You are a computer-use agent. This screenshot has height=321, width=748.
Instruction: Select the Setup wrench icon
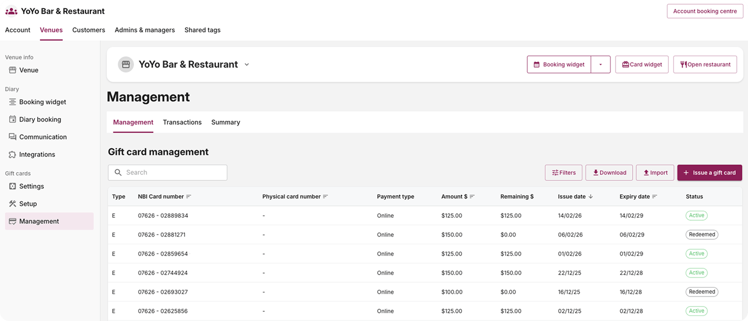click(x=12, y=203)
